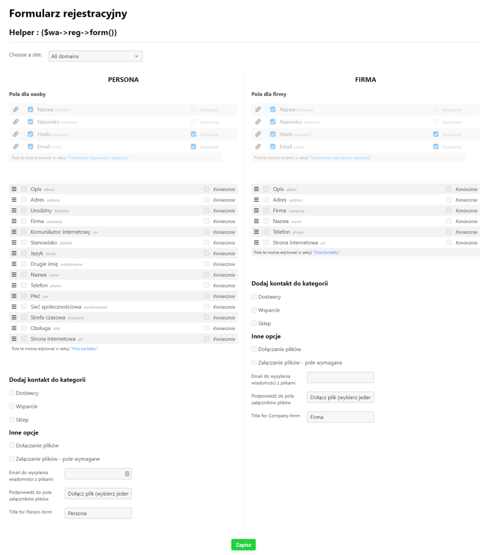Screen dimensions: 483x555
Task: Click link icon beside Firma Hasło field
Action: pos(258,134)
